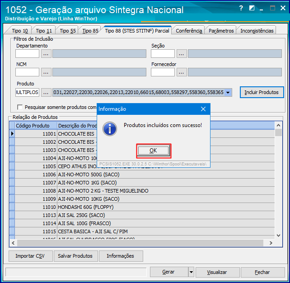Click the help question mark icon
Viewport: 290px width, 283px height.
(x=241, y=8)
